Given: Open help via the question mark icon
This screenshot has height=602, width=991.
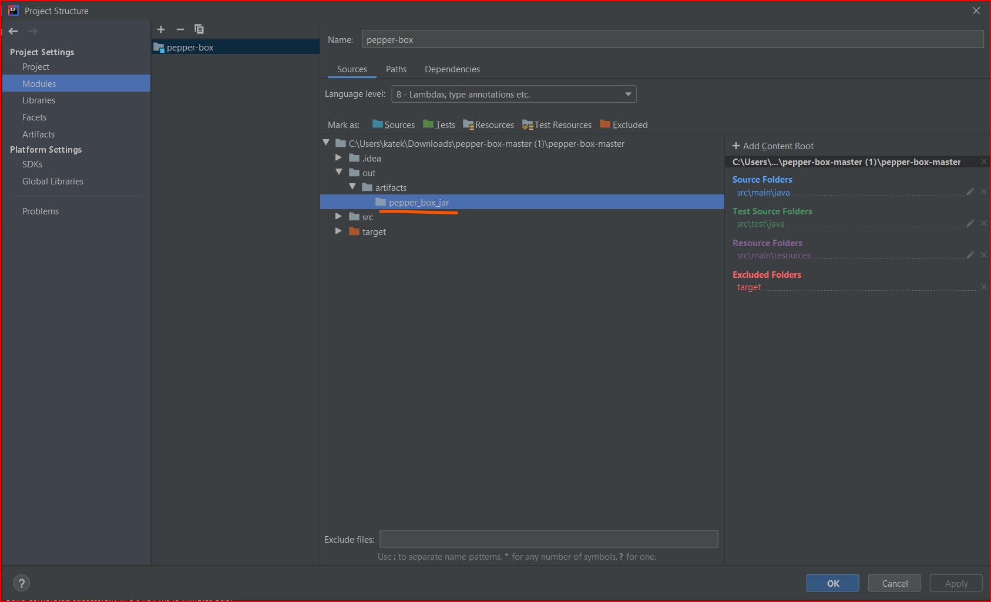Looking at the screenshot, I should (22, 583).
